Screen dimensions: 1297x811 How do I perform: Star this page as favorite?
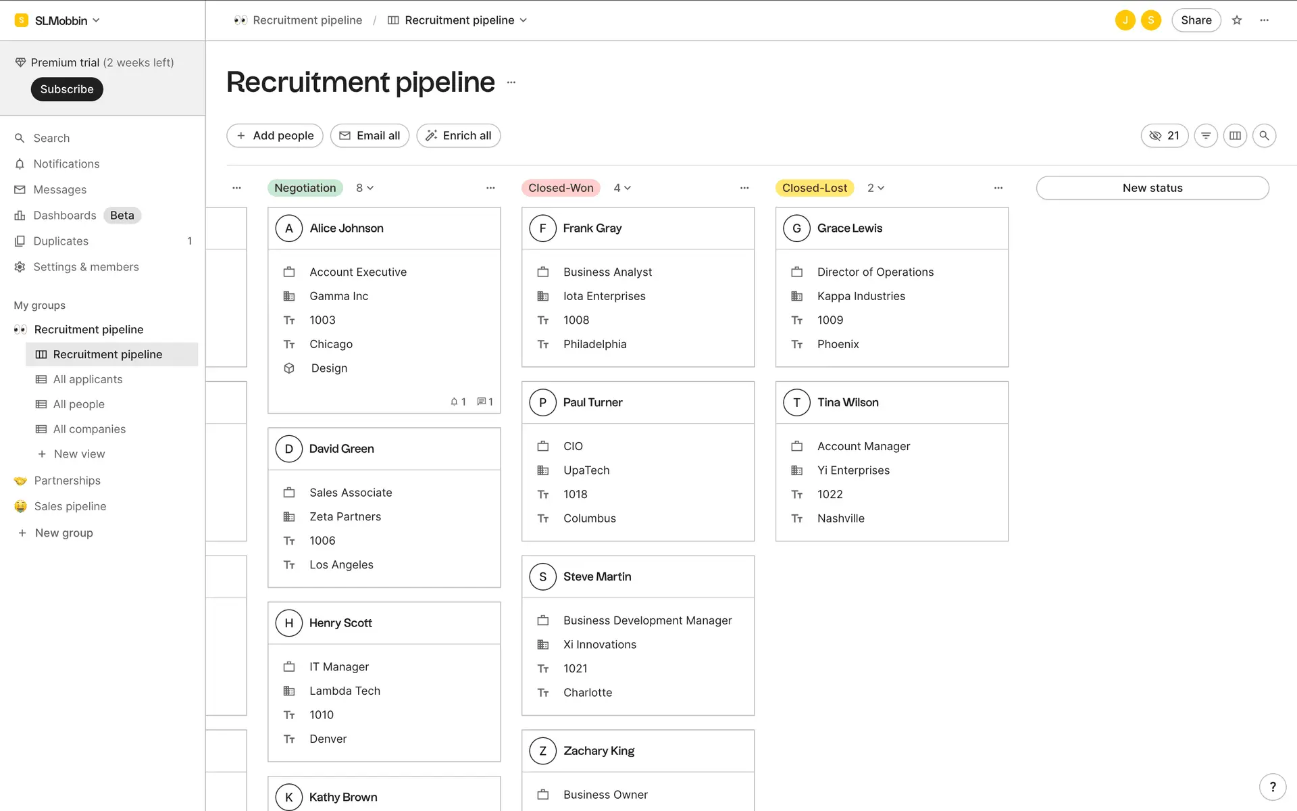[x=1237, y=20]
